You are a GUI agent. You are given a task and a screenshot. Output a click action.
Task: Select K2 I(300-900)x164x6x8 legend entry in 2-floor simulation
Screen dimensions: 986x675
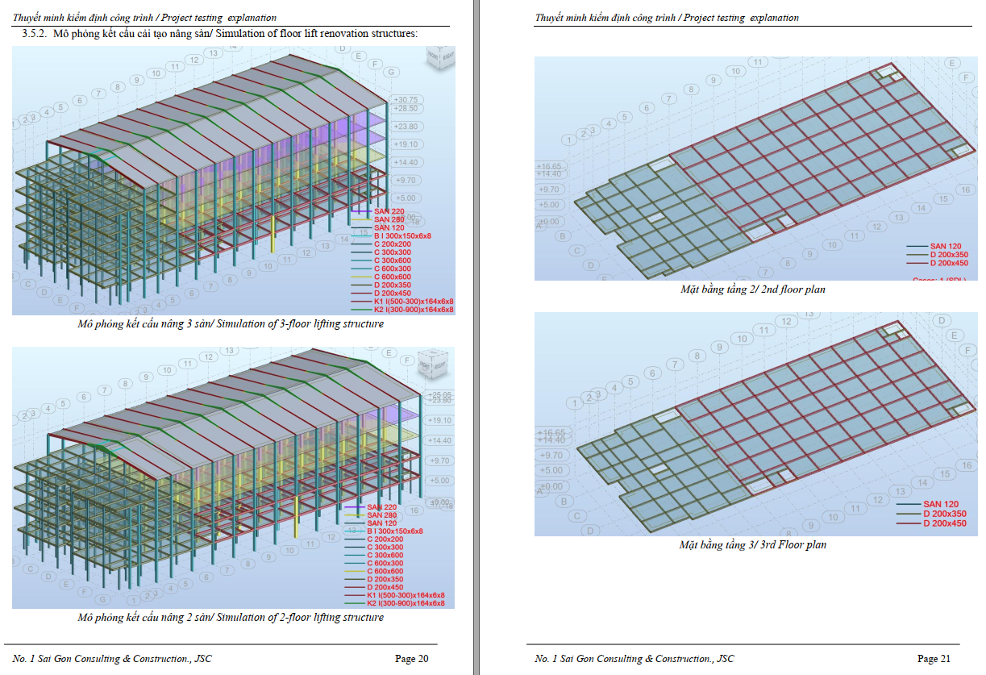pos(406,603)
